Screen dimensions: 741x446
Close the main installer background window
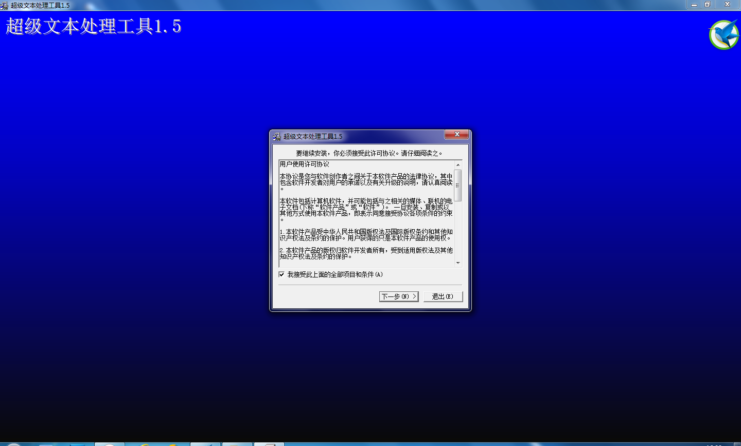pos(727,5)
